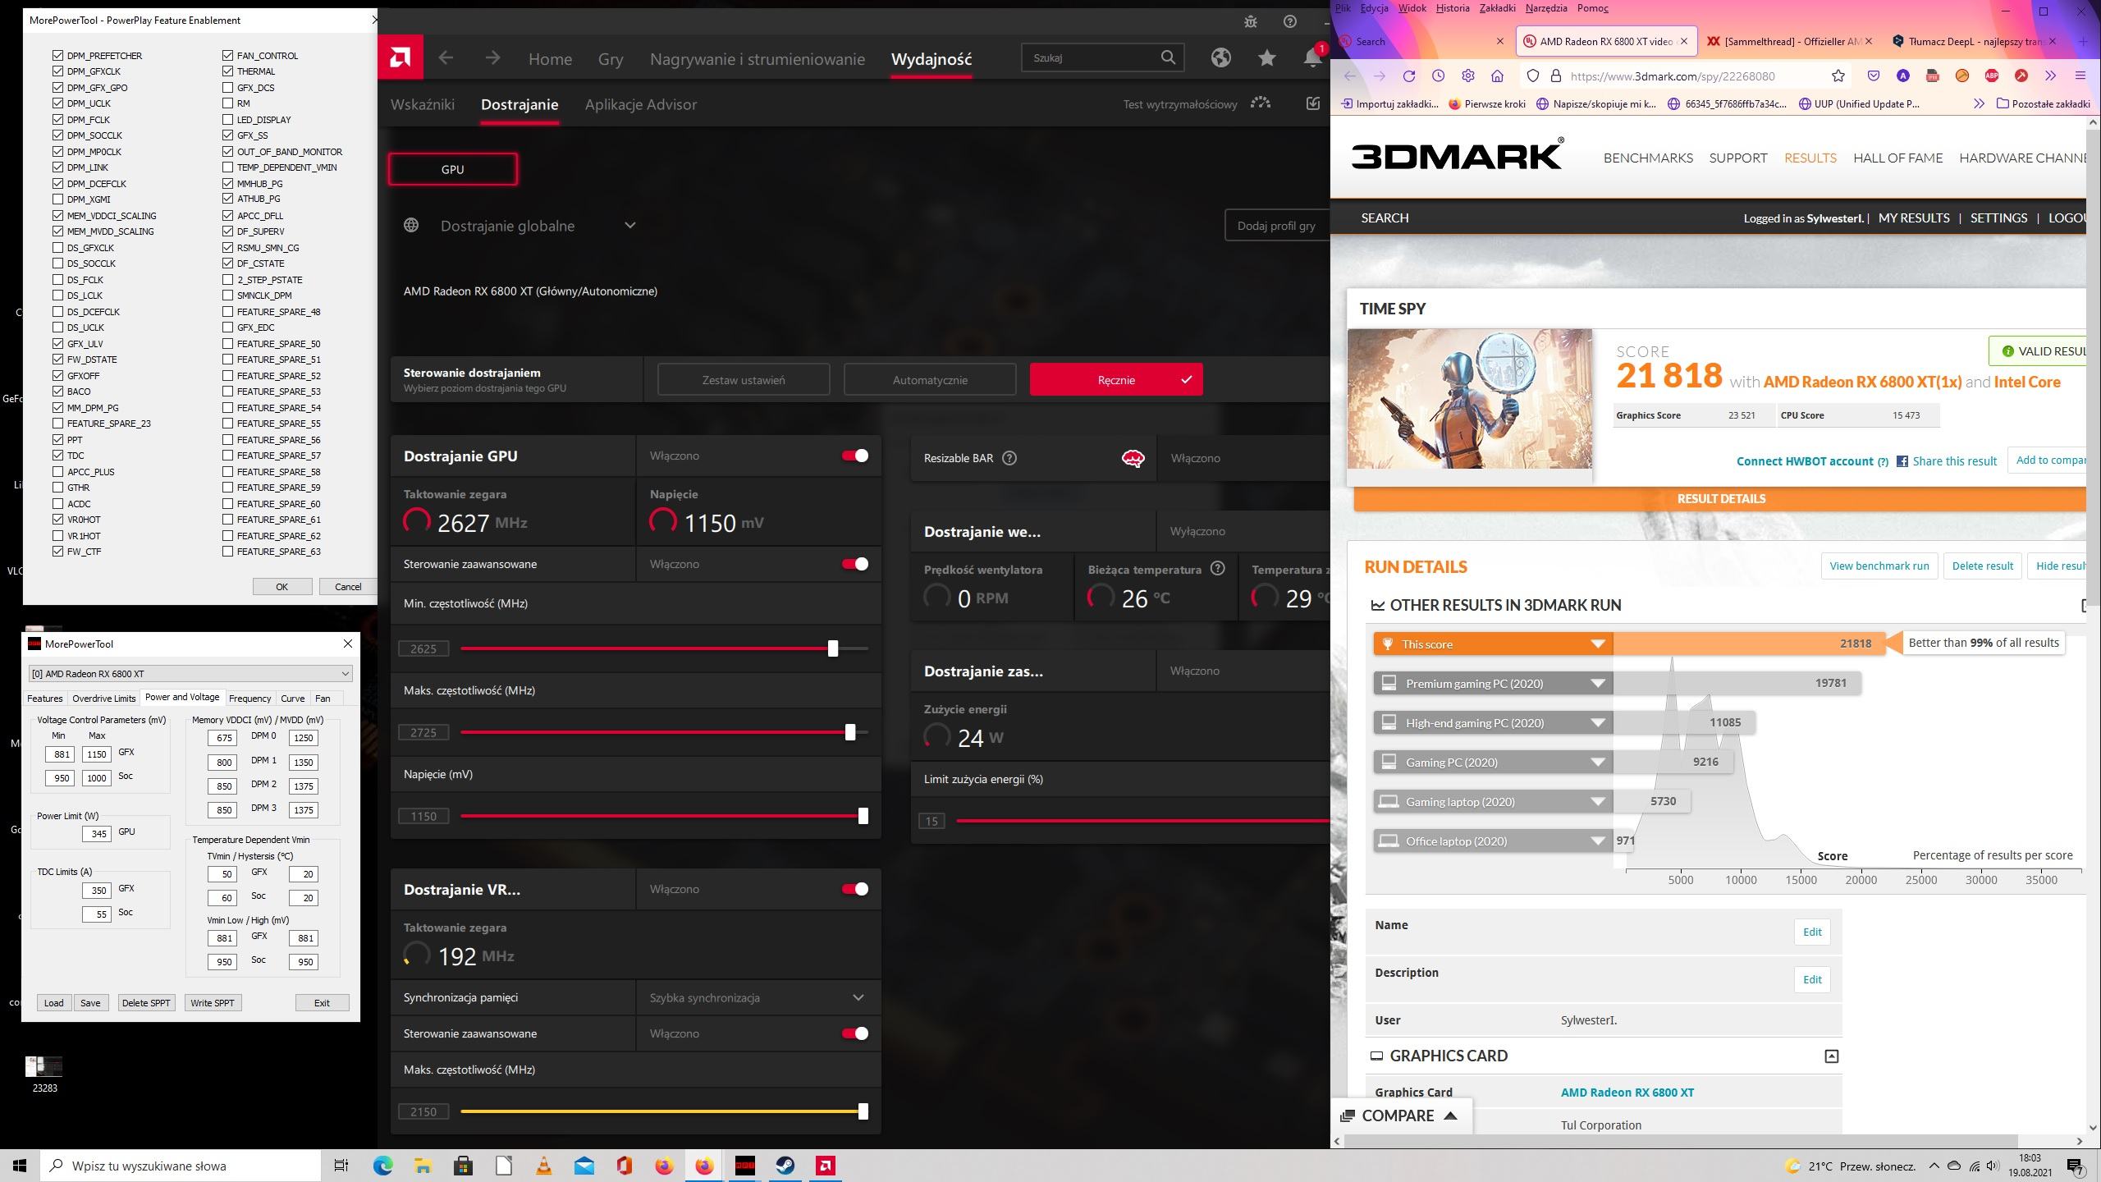Image resolution: width=2101 pixels, height=1182 pixels.
Task: Open Fan tab in MorePowerTool
Action: [x=323, y=699]
